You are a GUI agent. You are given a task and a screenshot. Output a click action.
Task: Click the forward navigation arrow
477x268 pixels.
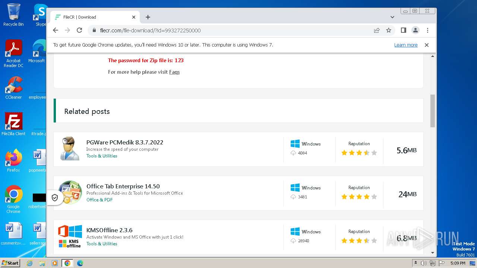pyautogui.click(x=67, y=30)
